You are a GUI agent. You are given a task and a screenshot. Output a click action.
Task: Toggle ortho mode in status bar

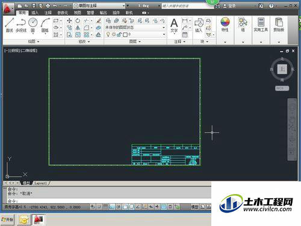click(112, 207)
